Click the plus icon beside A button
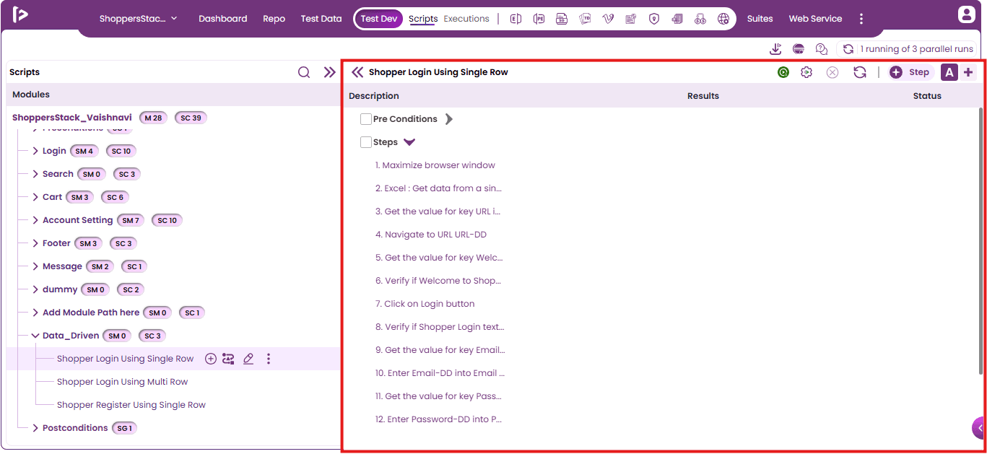Viewport: 987px width, 454px height. (x=968, y=72)
